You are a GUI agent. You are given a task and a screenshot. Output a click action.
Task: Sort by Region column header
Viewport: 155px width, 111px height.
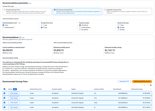coord(74,89)
